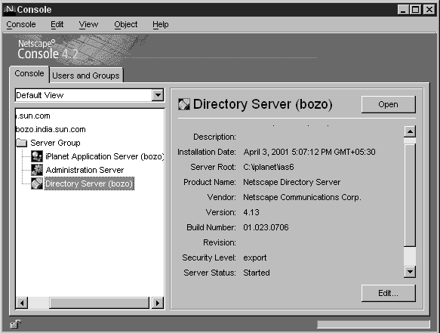Click the Vendor value Netscape Communications Corp.
Screen dimensions: 440x333
pos(302,197)
